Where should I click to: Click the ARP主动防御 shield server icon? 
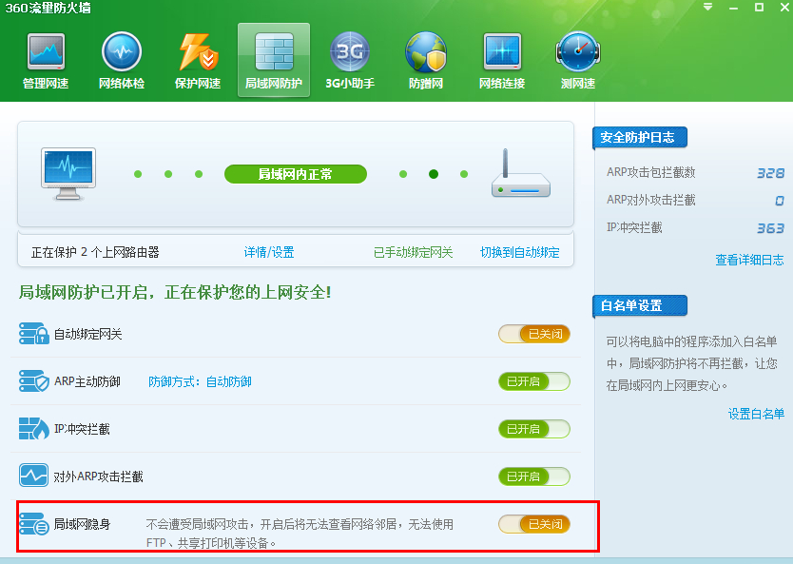click(34, 380)
